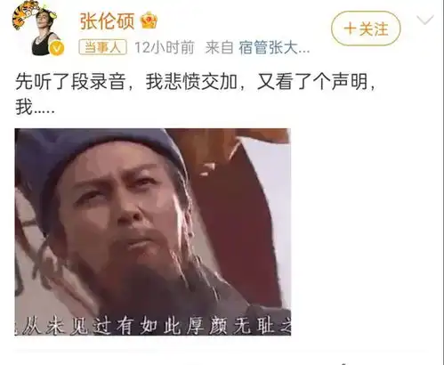Open the username 张伦硕 link
The image size is (444, 365).
pos(107,20)
